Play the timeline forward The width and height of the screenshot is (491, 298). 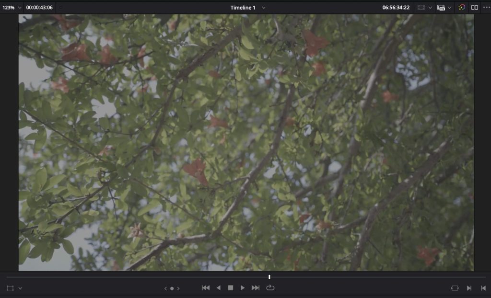(x=242, y=287)
